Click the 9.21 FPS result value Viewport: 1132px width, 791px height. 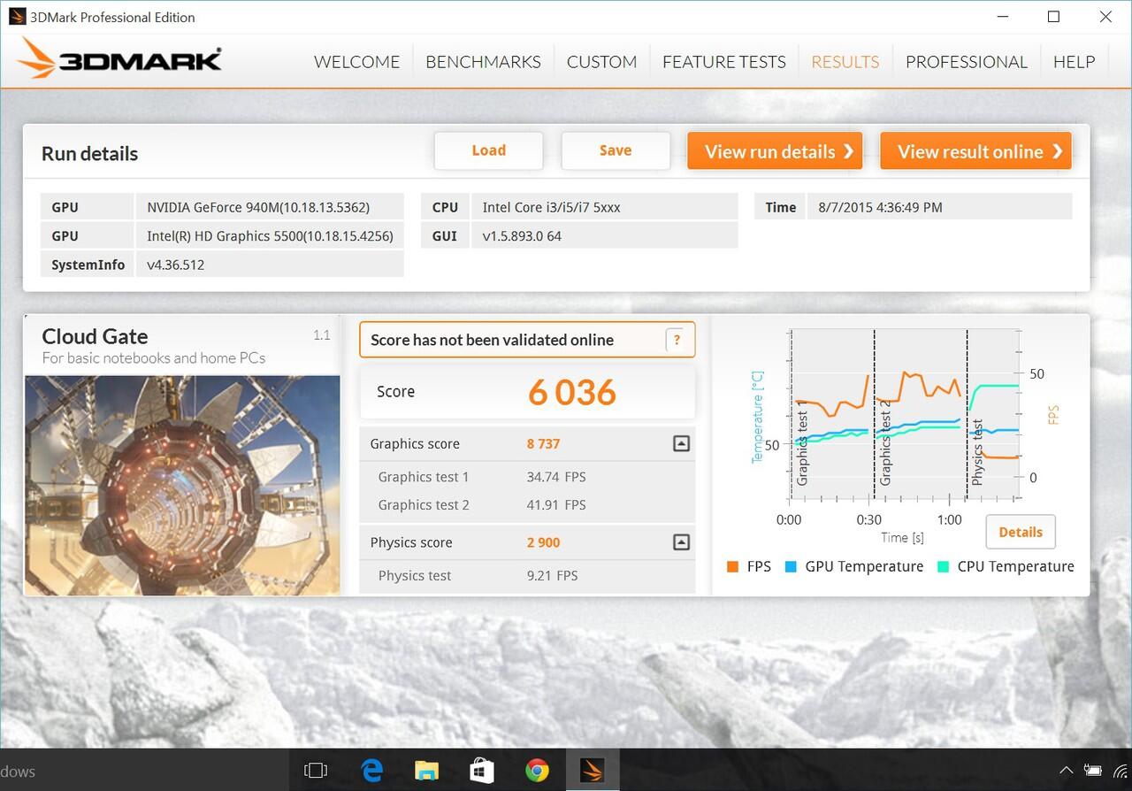click(552, 576)
